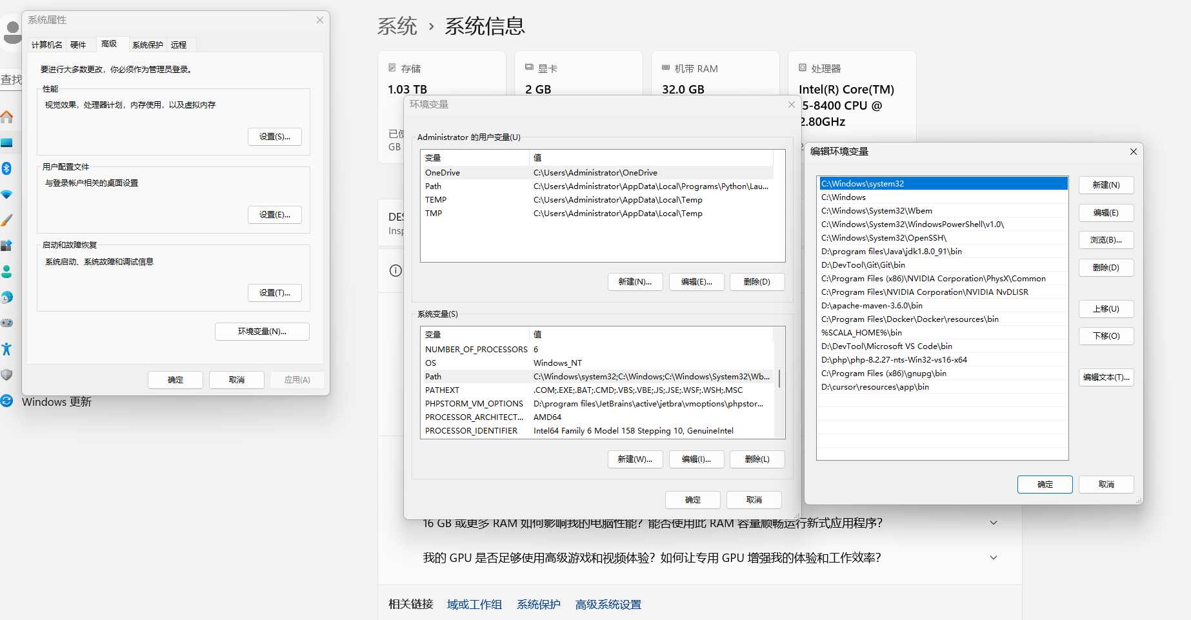Click 新建(N) in the edit variable dialog

click(1105, 185)
